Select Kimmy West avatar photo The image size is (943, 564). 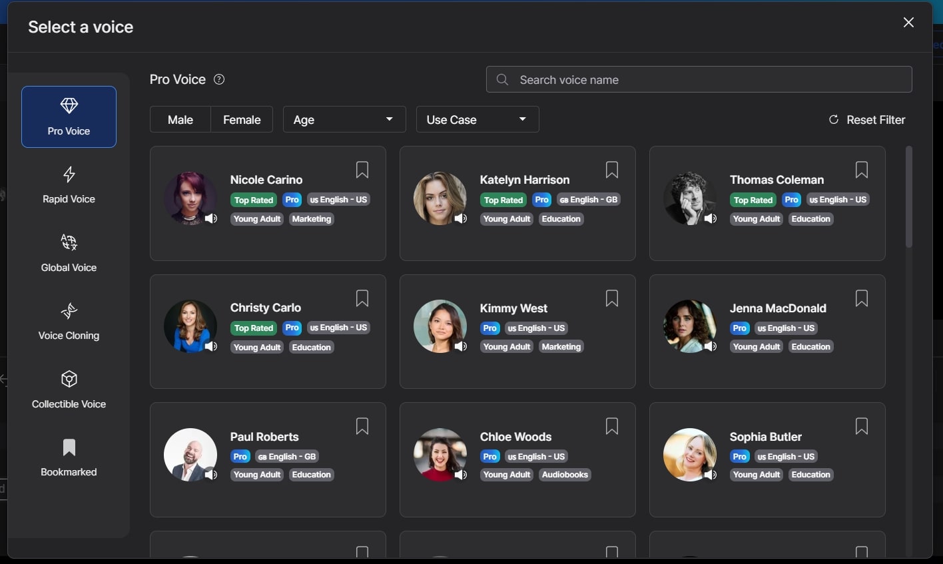[x=440, y=326]
